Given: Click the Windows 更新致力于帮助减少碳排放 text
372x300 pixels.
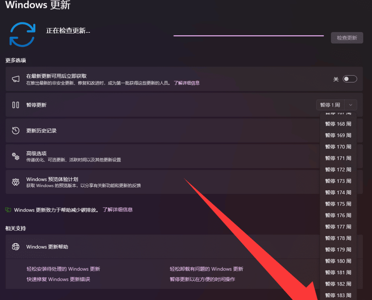Looking at the screenshot, I should click(57, 210).
